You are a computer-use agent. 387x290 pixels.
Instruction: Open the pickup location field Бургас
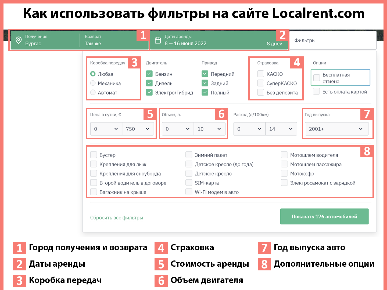pyautogui.click(x=45, y=40)
